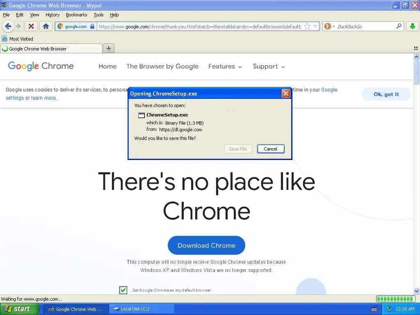Open the Help menu
420x315 pixels.
(114, 15)
